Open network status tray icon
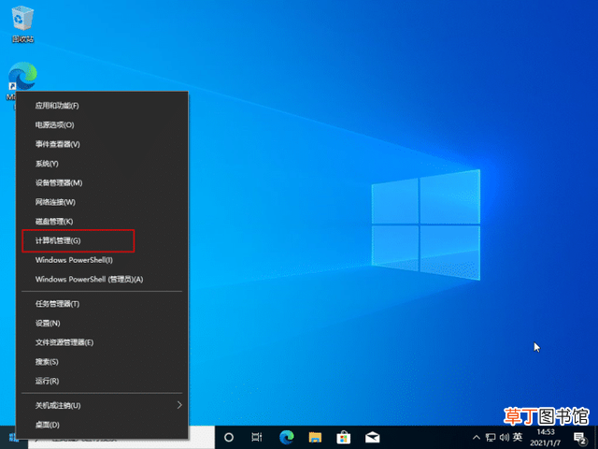598x449 pixels. pyautogui.click(x=491, y=437)
